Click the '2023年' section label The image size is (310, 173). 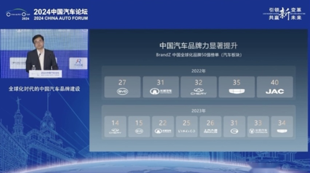coord(199,111)
